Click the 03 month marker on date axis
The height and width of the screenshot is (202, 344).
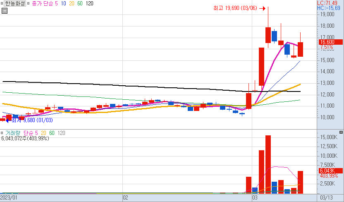click(255, 197)
